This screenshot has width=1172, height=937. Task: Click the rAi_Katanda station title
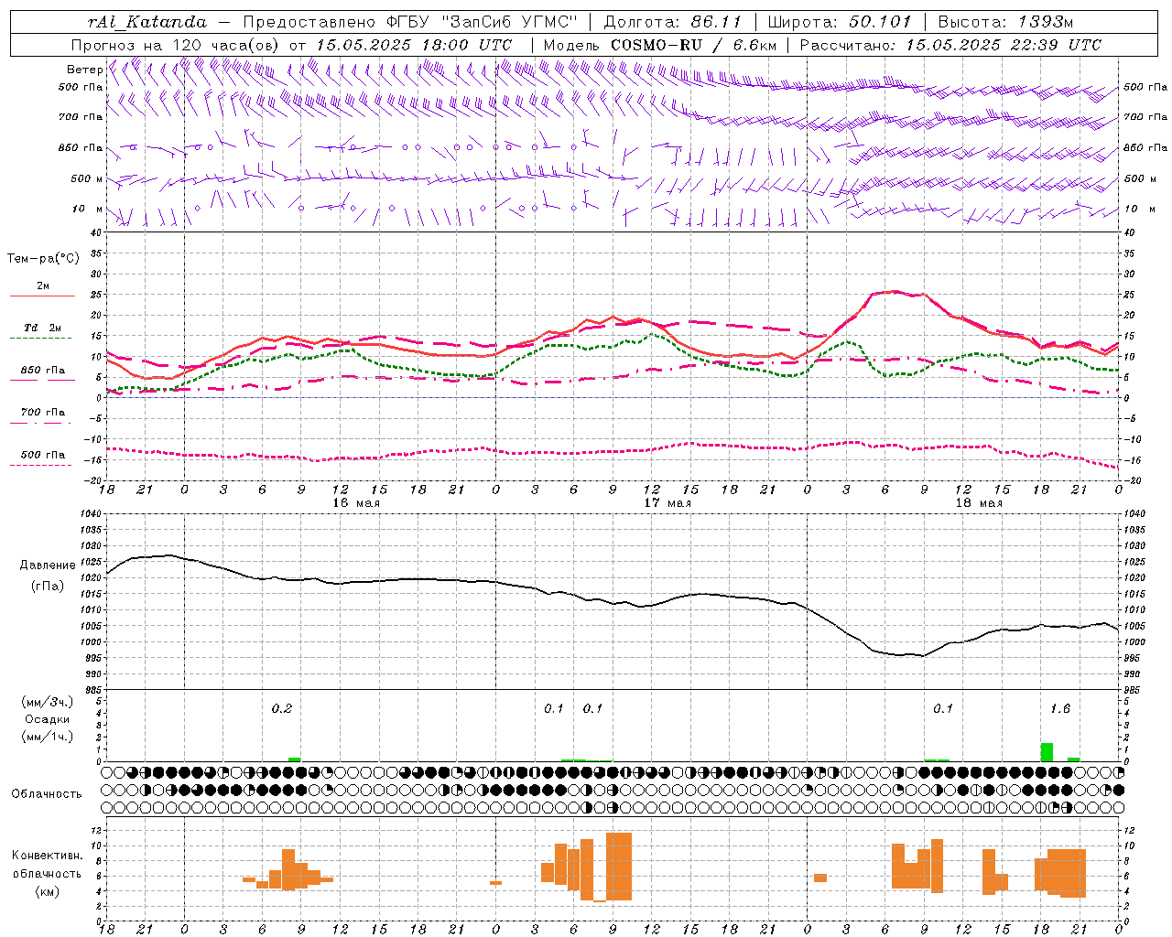(x=147, y=22)
